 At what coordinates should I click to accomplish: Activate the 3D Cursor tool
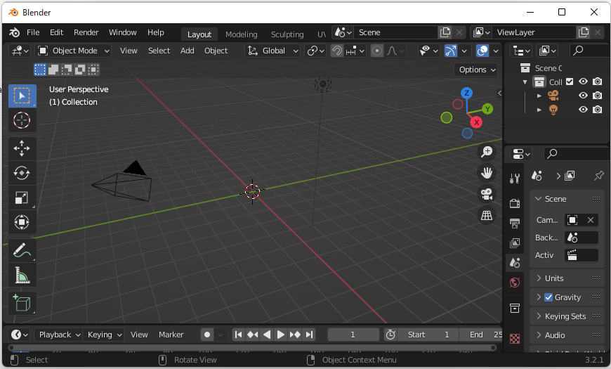[x=22, y=120]
